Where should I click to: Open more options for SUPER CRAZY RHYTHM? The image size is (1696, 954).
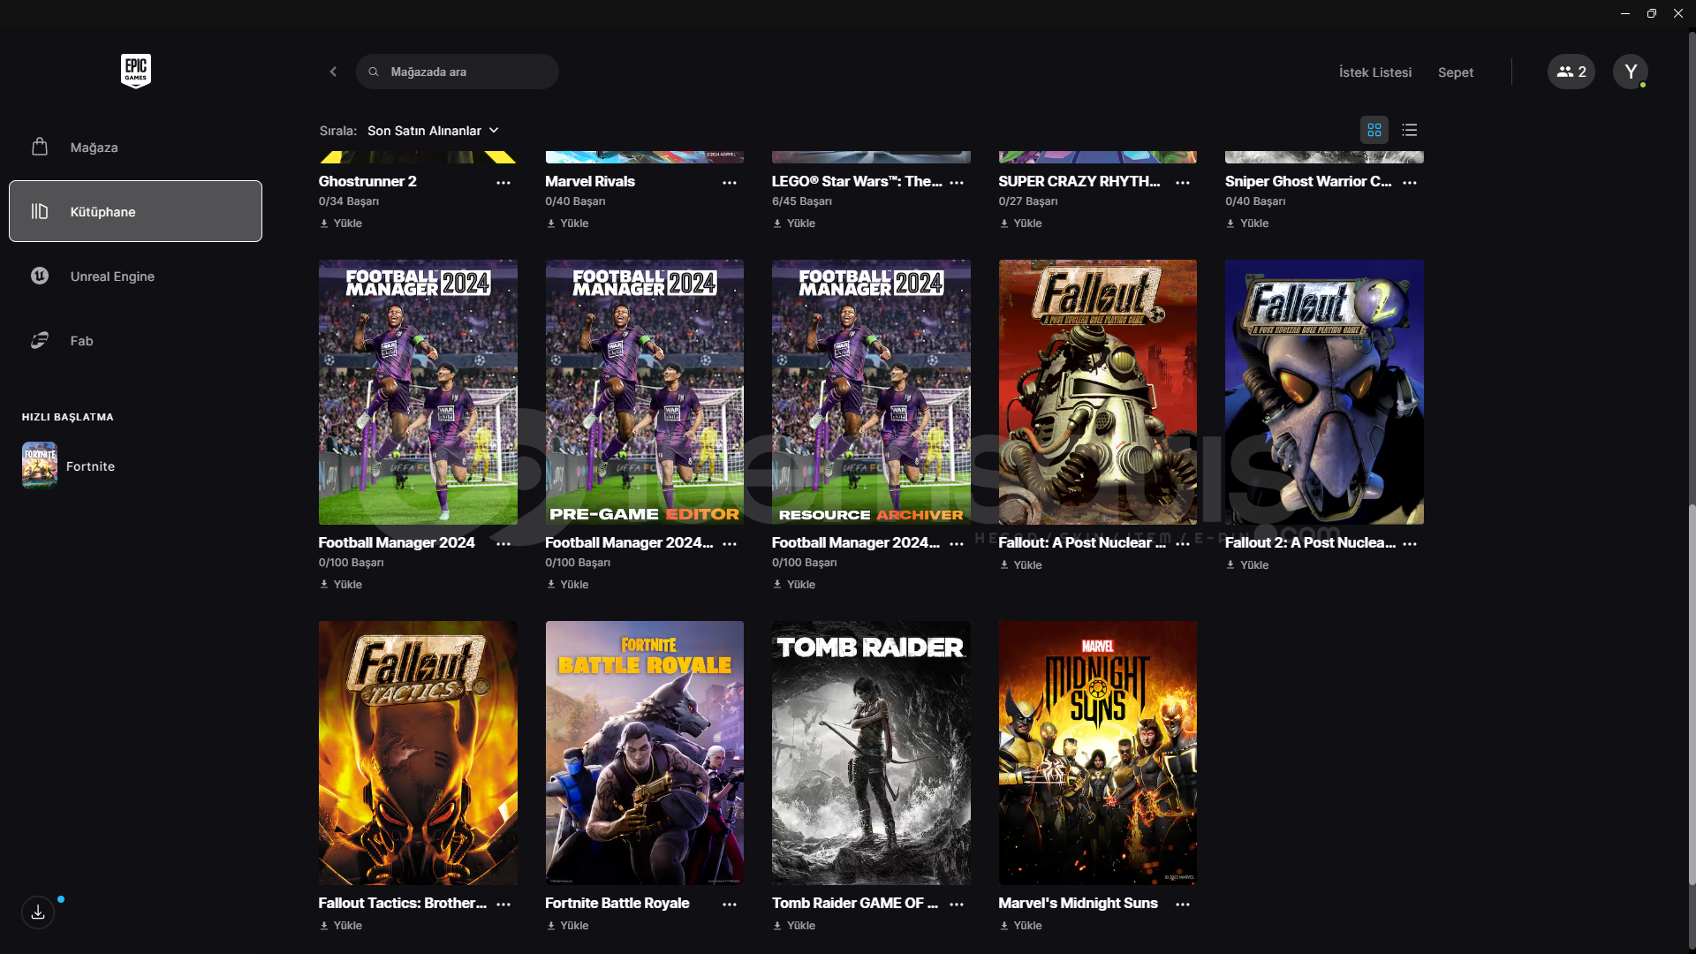[1183, 182]
